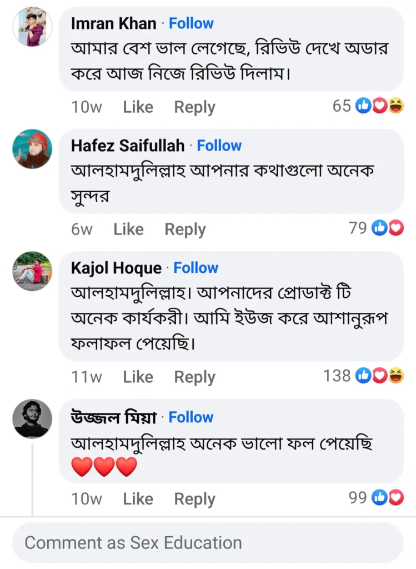Like Hafez Saifullah's comment

pyautogui.click(x=128, y=229)
